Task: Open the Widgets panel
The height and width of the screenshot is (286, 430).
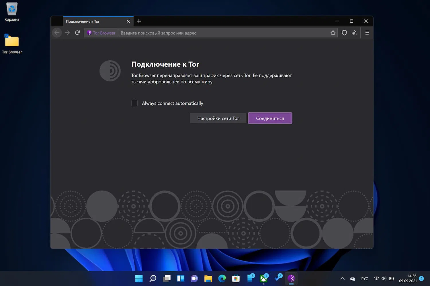Action: point(181,279)
